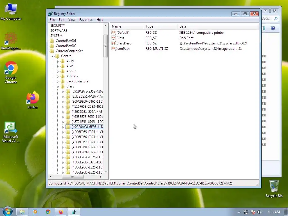
Task: Click the BackupRestore folder icon
Action: point(63,81)
